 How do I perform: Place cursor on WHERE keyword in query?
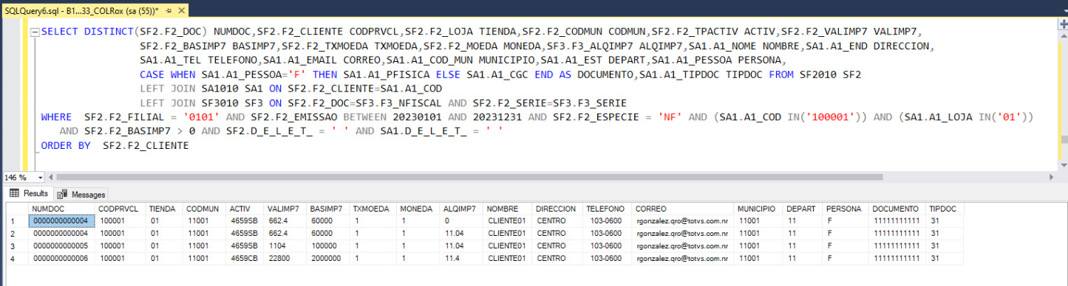(x=56, y=117)
